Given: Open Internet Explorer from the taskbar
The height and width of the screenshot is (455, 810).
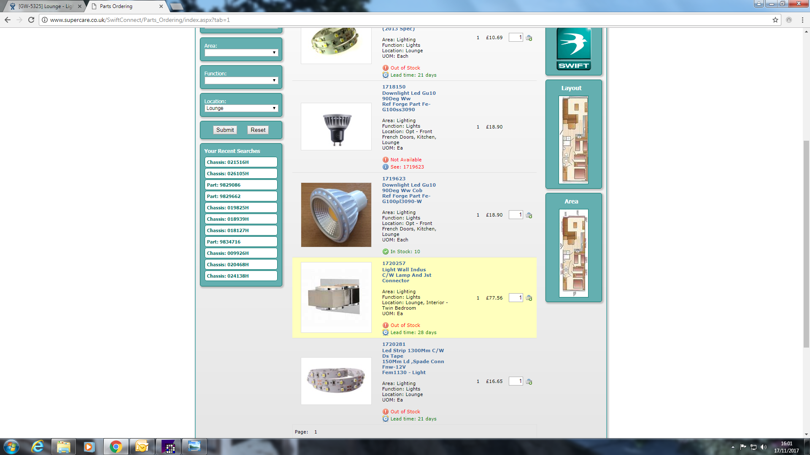Looking at the screenshot, I should pos(38,447).
